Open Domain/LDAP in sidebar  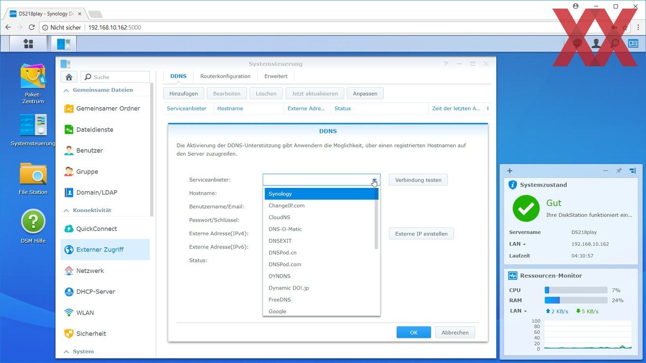pyautogui.click(x=105, y=192)
